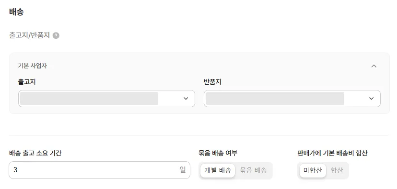Open the 출고지 dropdown arrow
This screenshot has height=189, width=397.
(x=186, y=99)
